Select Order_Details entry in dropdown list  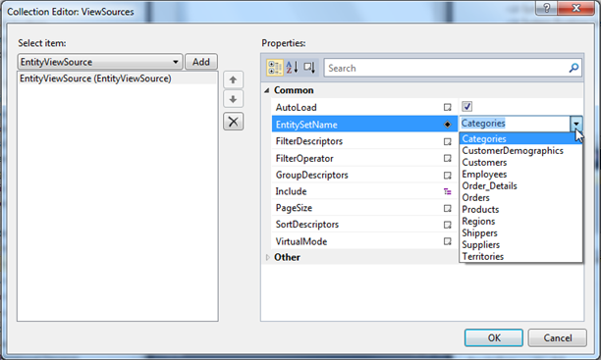489,186
